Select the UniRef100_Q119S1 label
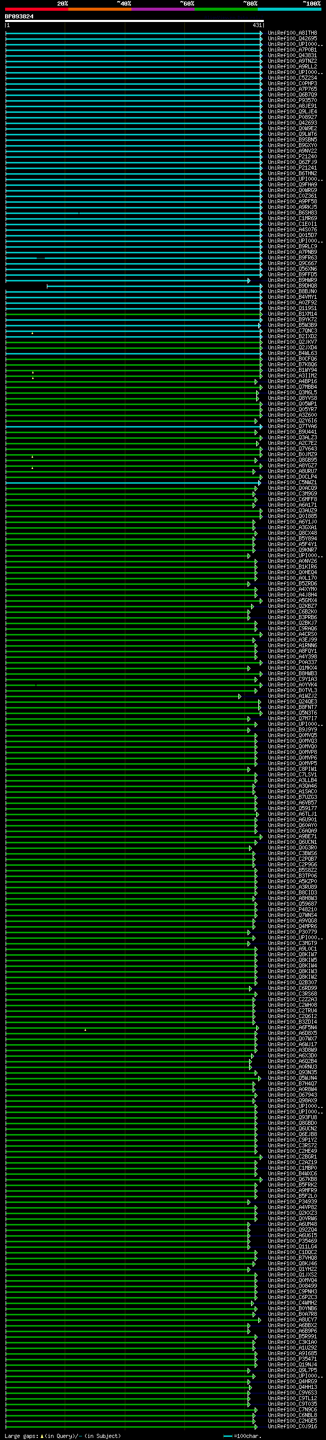 coord(292,309)
